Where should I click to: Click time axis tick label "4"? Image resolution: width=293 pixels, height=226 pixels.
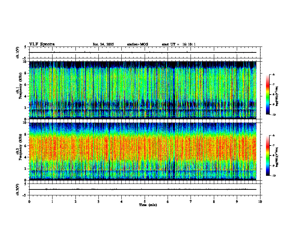tap(122, 202)
